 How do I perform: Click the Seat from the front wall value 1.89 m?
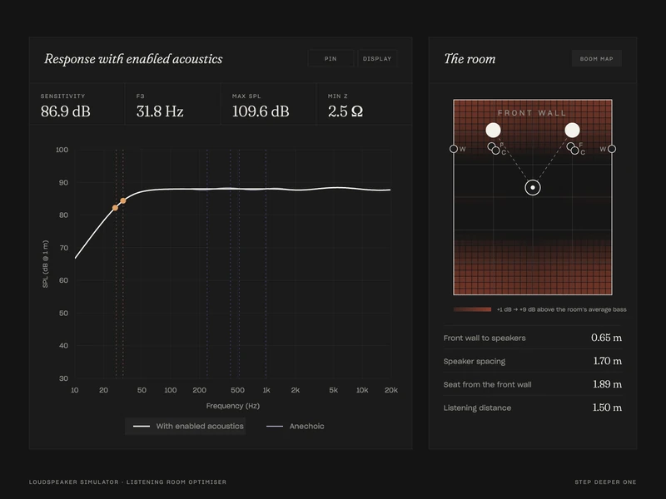pyautogui.click(x=607, y=384)
